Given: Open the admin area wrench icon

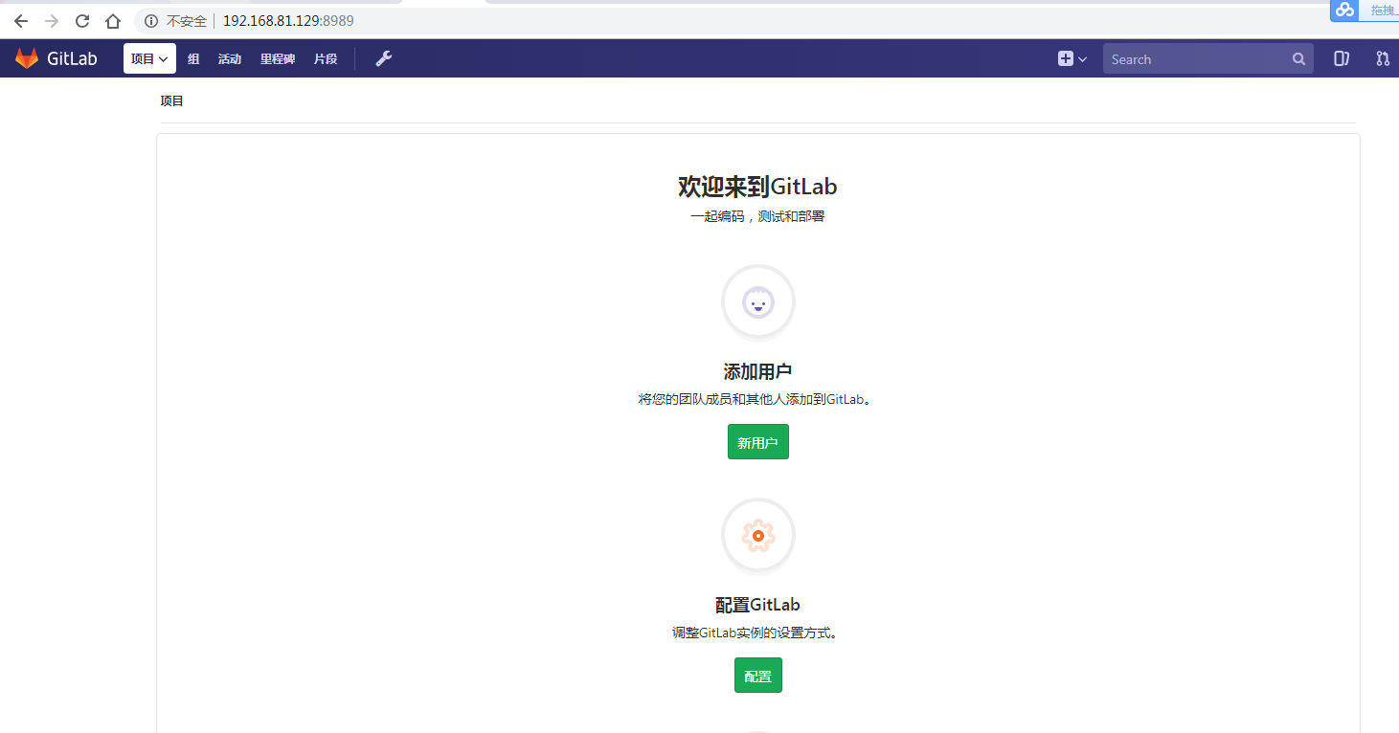Looking at the screenshot, I should click(x=384, y=58).
